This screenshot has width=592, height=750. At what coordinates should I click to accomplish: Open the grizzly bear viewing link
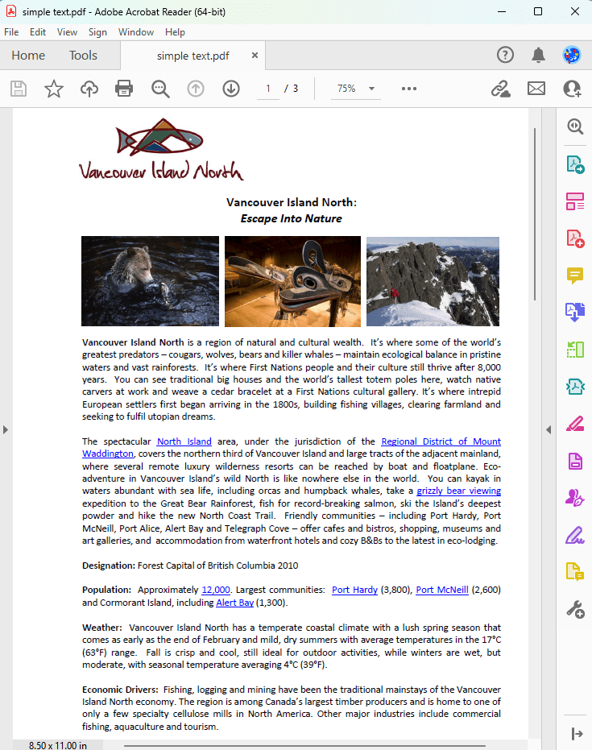coord(458,491)
